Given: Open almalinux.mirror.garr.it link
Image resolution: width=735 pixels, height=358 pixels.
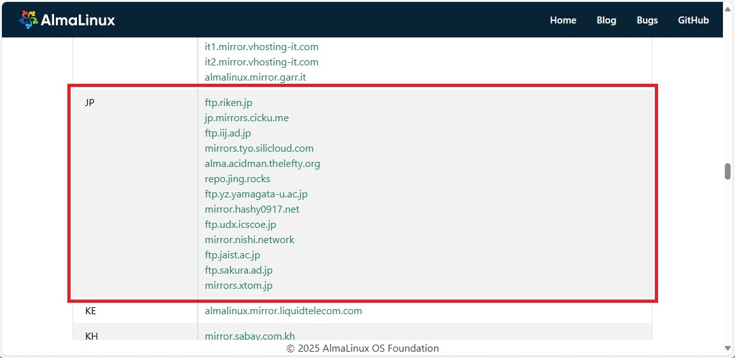Looking at the screenshot, I should coord(256,77).
